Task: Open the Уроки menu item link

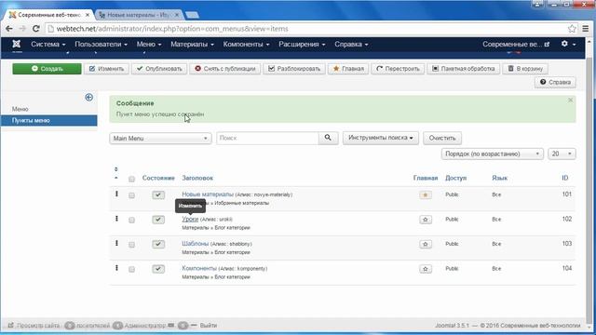Action: coord(190,219)
